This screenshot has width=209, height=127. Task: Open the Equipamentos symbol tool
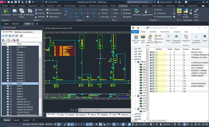147,11
